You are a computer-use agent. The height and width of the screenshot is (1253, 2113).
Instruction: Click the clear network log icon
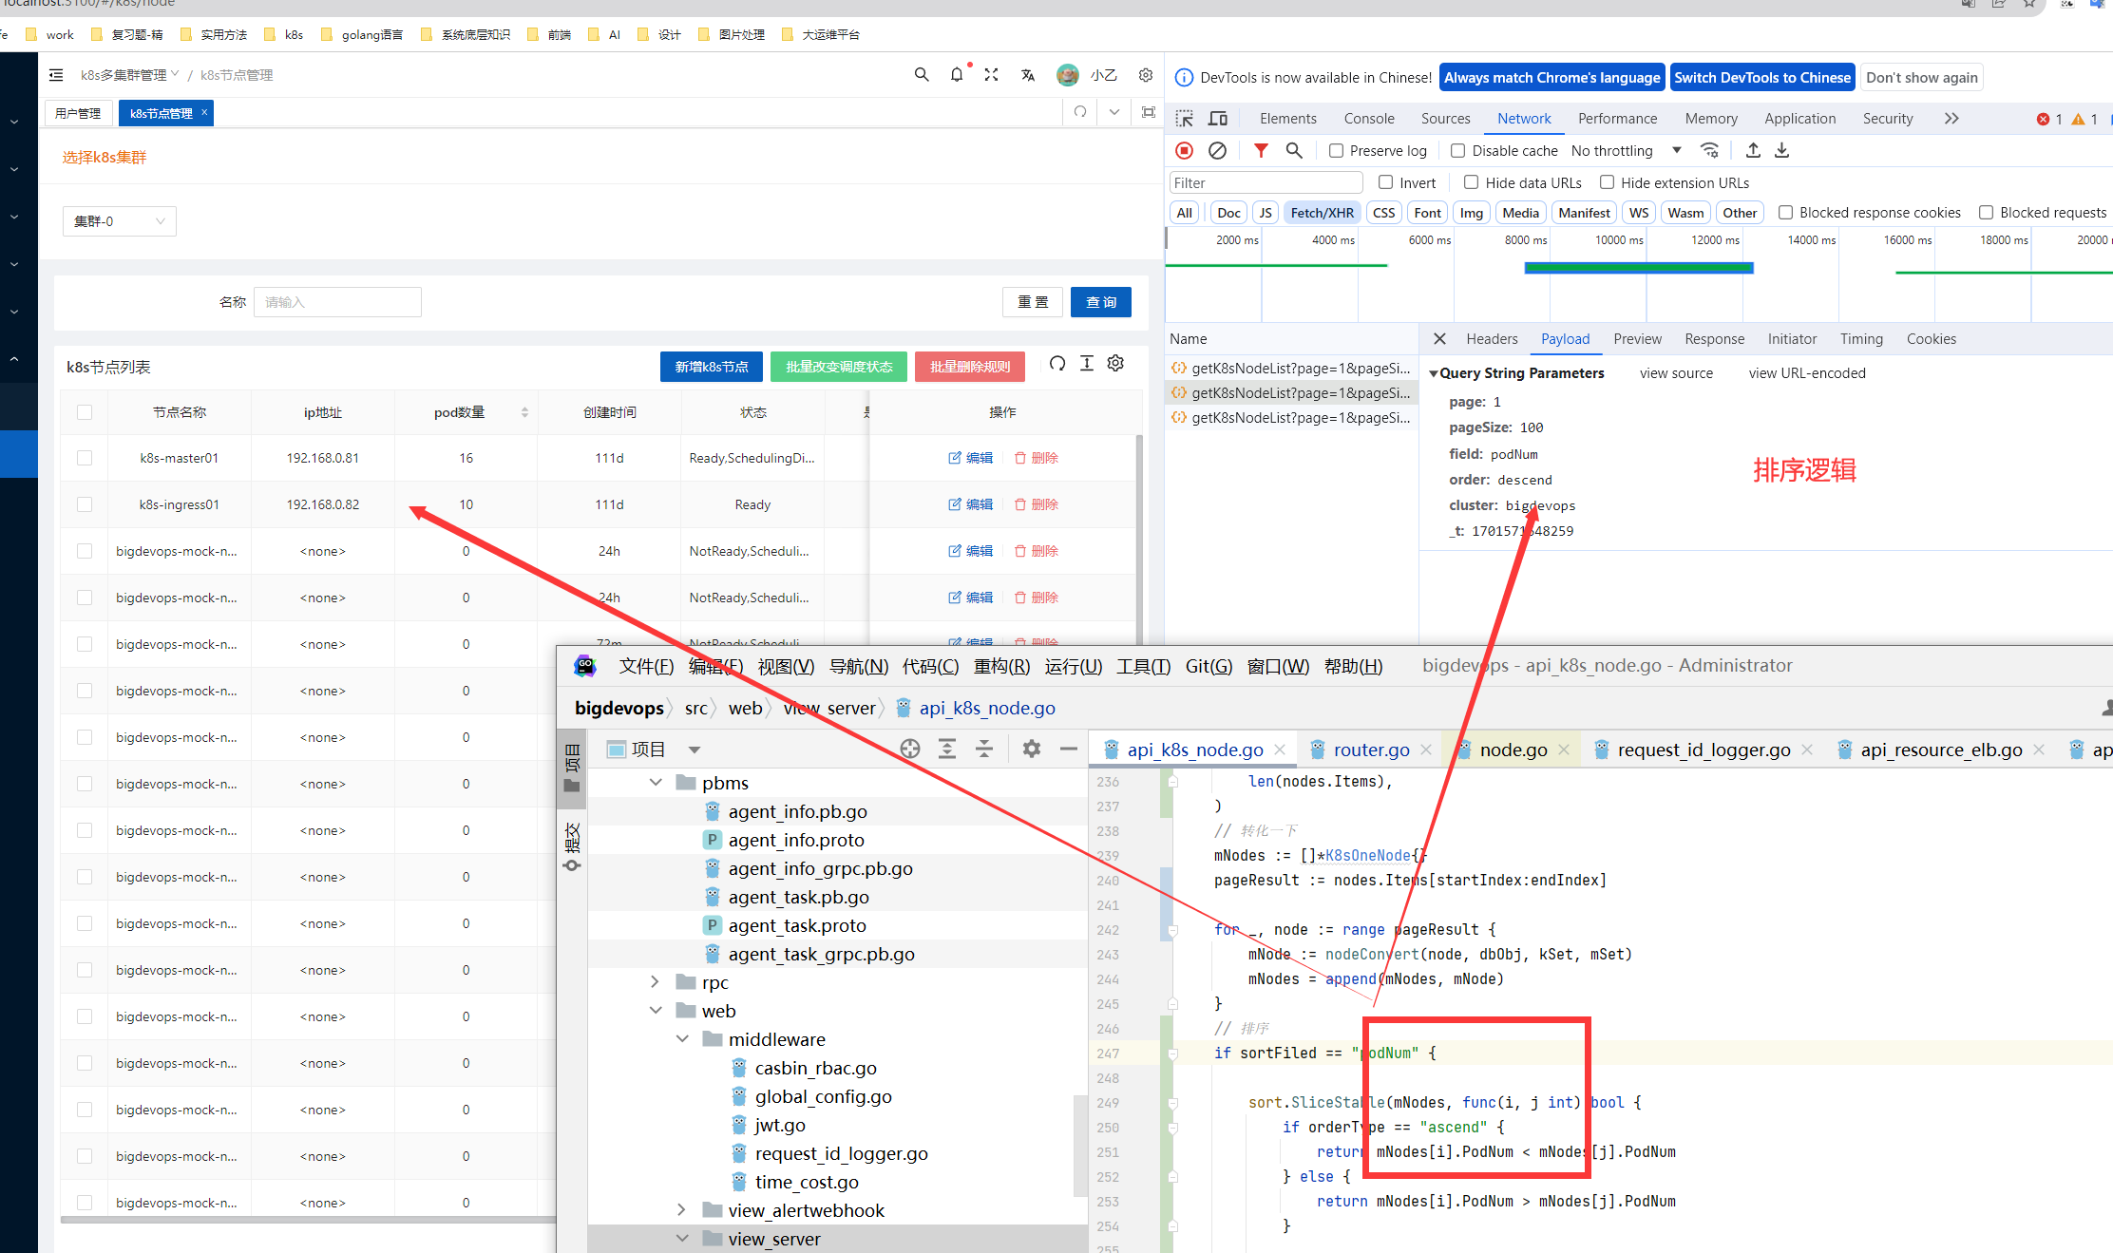pos(1217,150)
